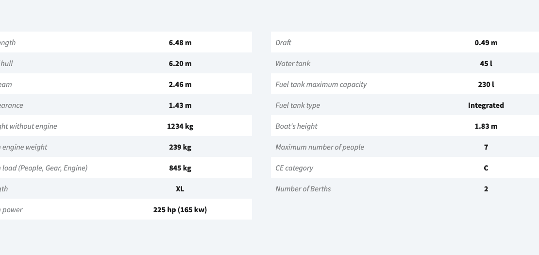Click the 6.48 m length value

coord(180,43)
